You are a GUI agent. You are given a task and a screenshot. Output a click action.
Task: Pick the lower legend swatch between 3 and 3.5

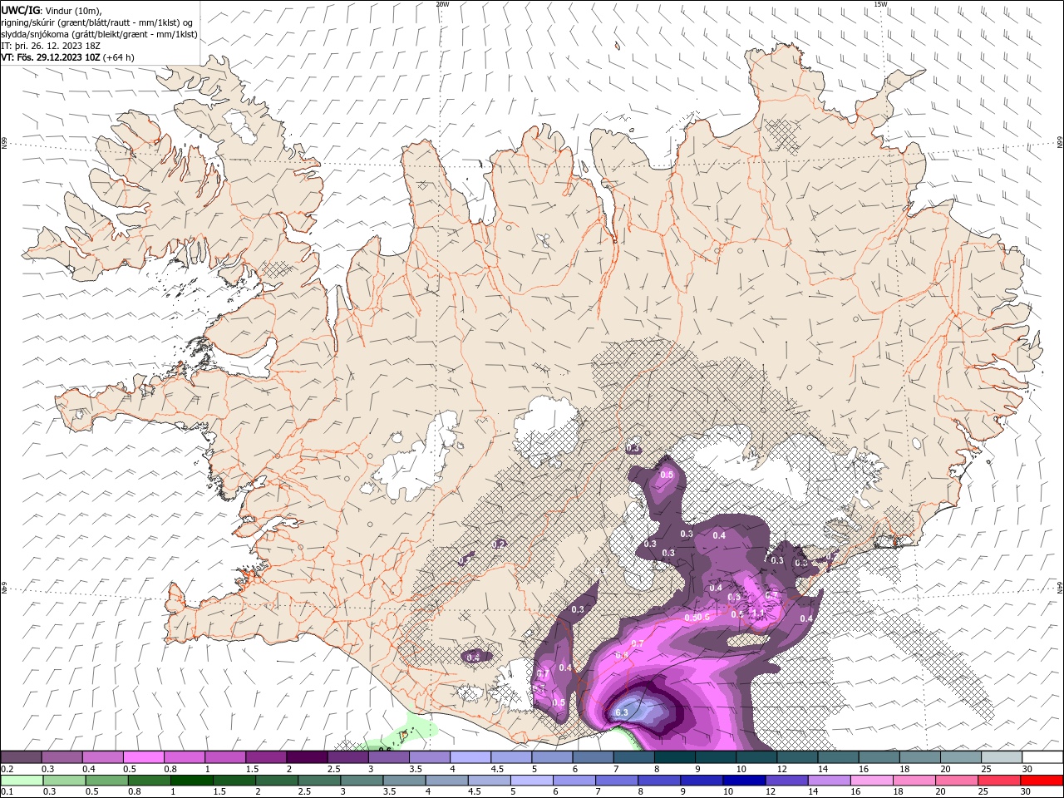361,781
